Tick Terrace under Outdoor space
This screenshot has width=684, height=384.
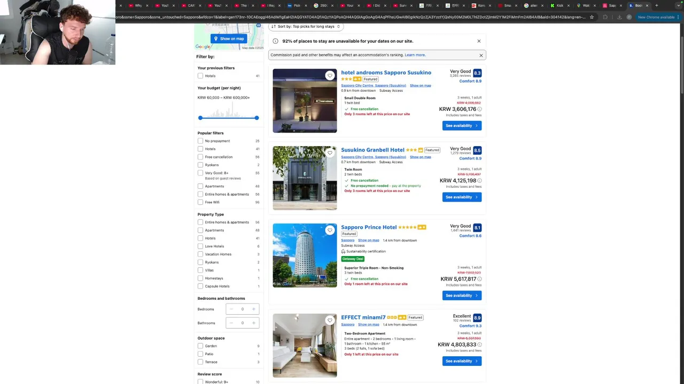click(200, 362)
